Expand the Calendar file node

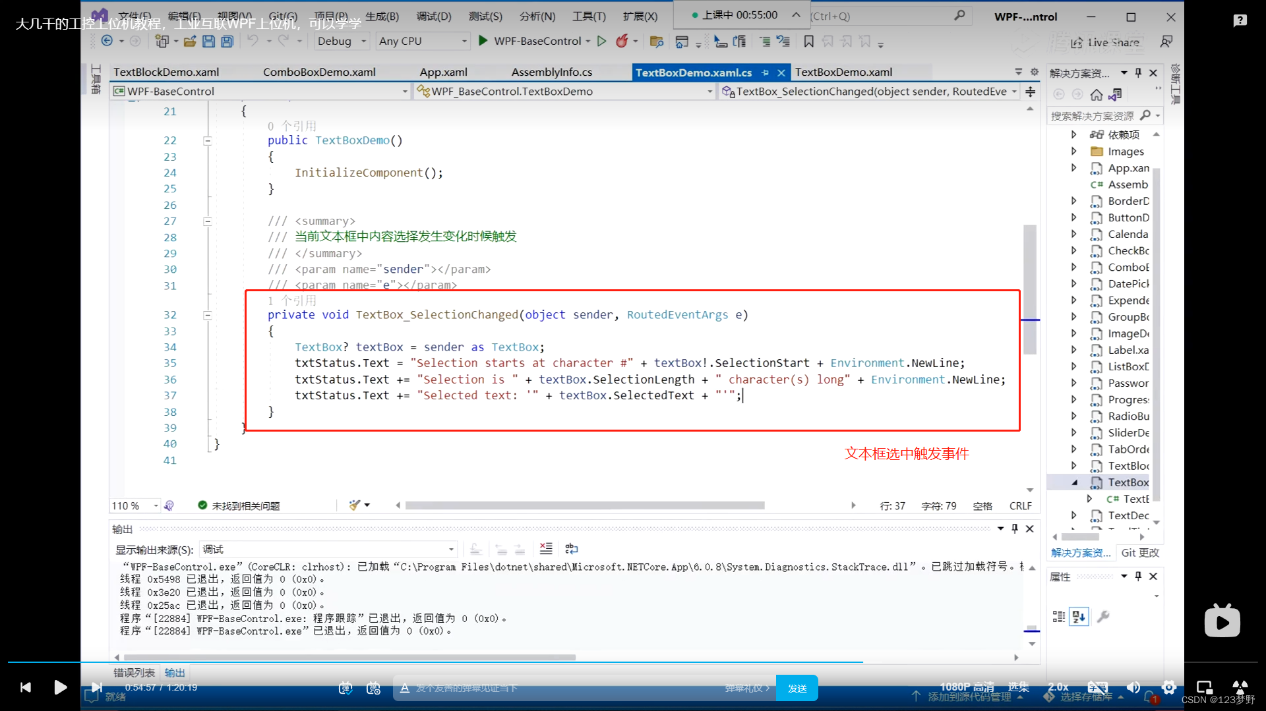coord(1074,234)
